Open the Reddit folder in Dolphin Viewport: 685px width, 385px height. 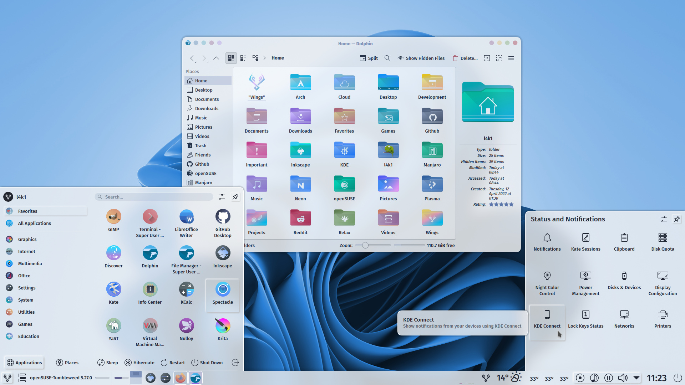click(x=300, y=222)
